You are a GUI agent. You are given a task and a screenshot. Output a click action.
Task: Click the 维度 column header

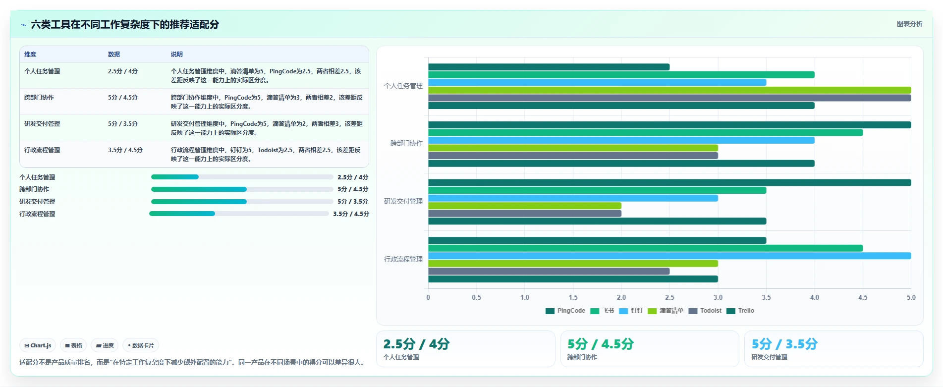[30, 55]
